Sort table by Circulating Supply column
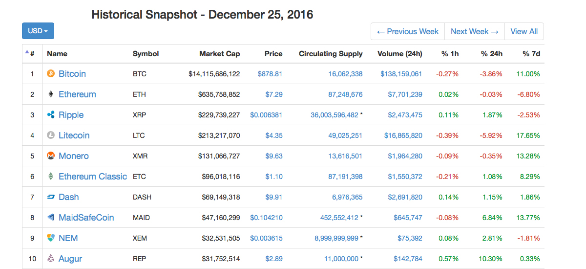 pyautogui.click(x=331, y=54)
